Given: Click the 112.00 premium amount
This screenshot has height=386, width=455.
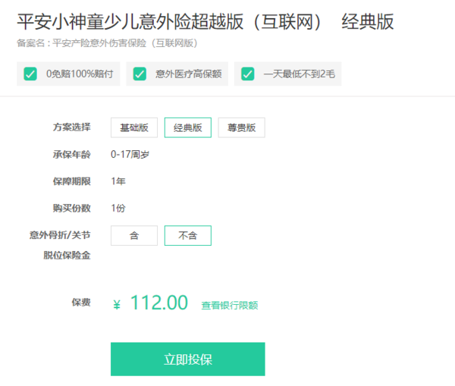Looking at the screenshot, I should [x=159, y=303].
